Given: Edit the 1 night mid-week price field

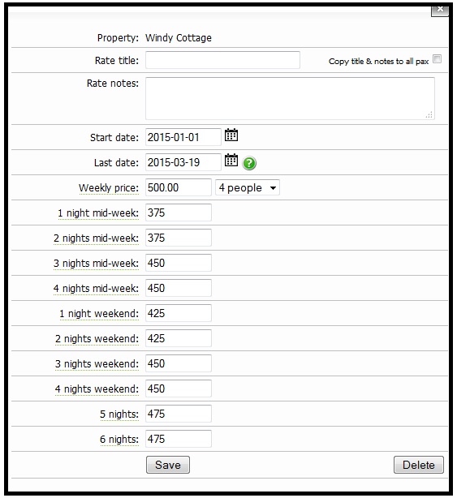Looking at the screenshot, I should 179,213.
